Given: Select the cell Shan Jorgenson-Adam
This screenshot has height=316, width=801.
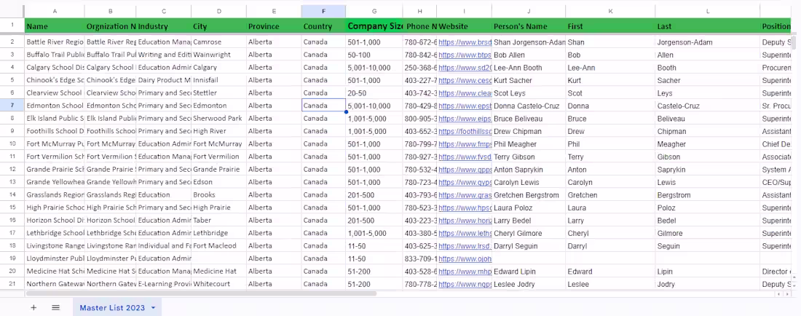Looking at the screenshot, I should [x=529, y=42].
